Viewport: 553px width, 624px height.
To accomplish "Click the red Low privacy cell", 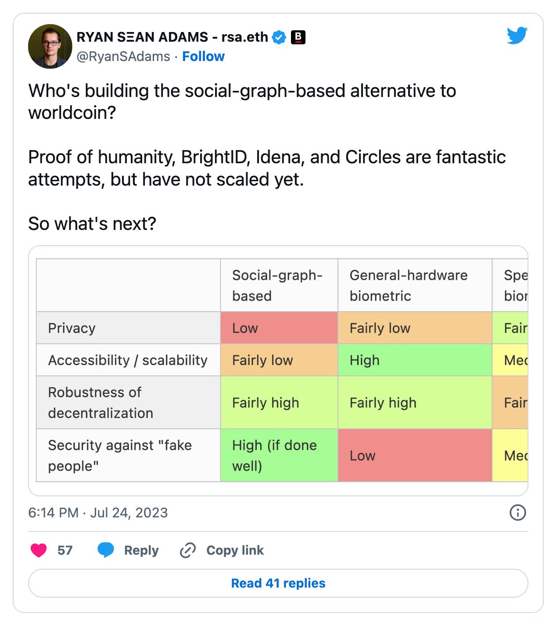I will coord(279,328).
